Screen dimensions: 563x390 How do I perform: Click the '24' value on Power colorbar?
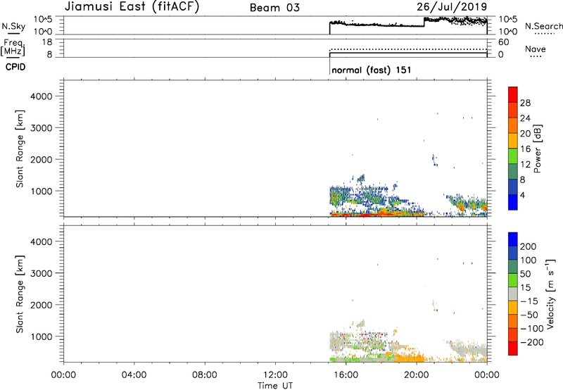click(x=525, y=118)
